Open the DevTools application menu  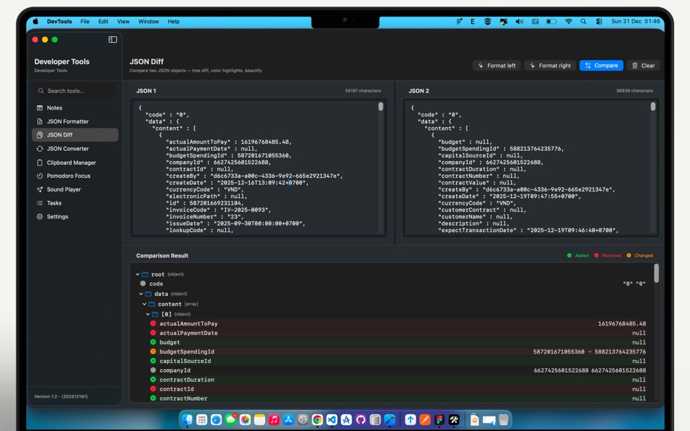click(58, 21)
